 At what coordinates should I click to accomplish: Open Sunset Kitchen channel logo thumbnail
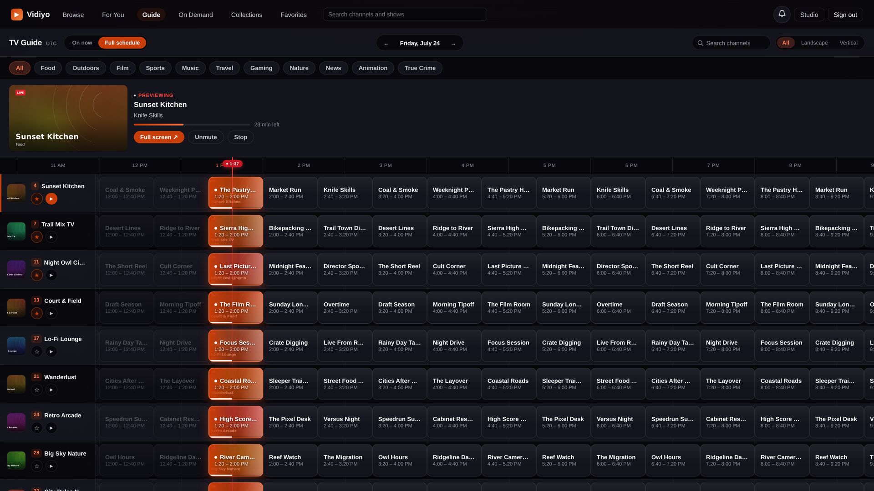(16, 193)
